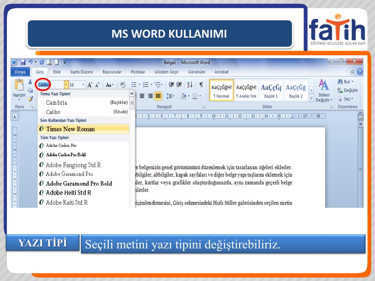Switch to the Sayfa Düzeni tab
The height and width of the screenshot is (281, 375).
(82, 72)
